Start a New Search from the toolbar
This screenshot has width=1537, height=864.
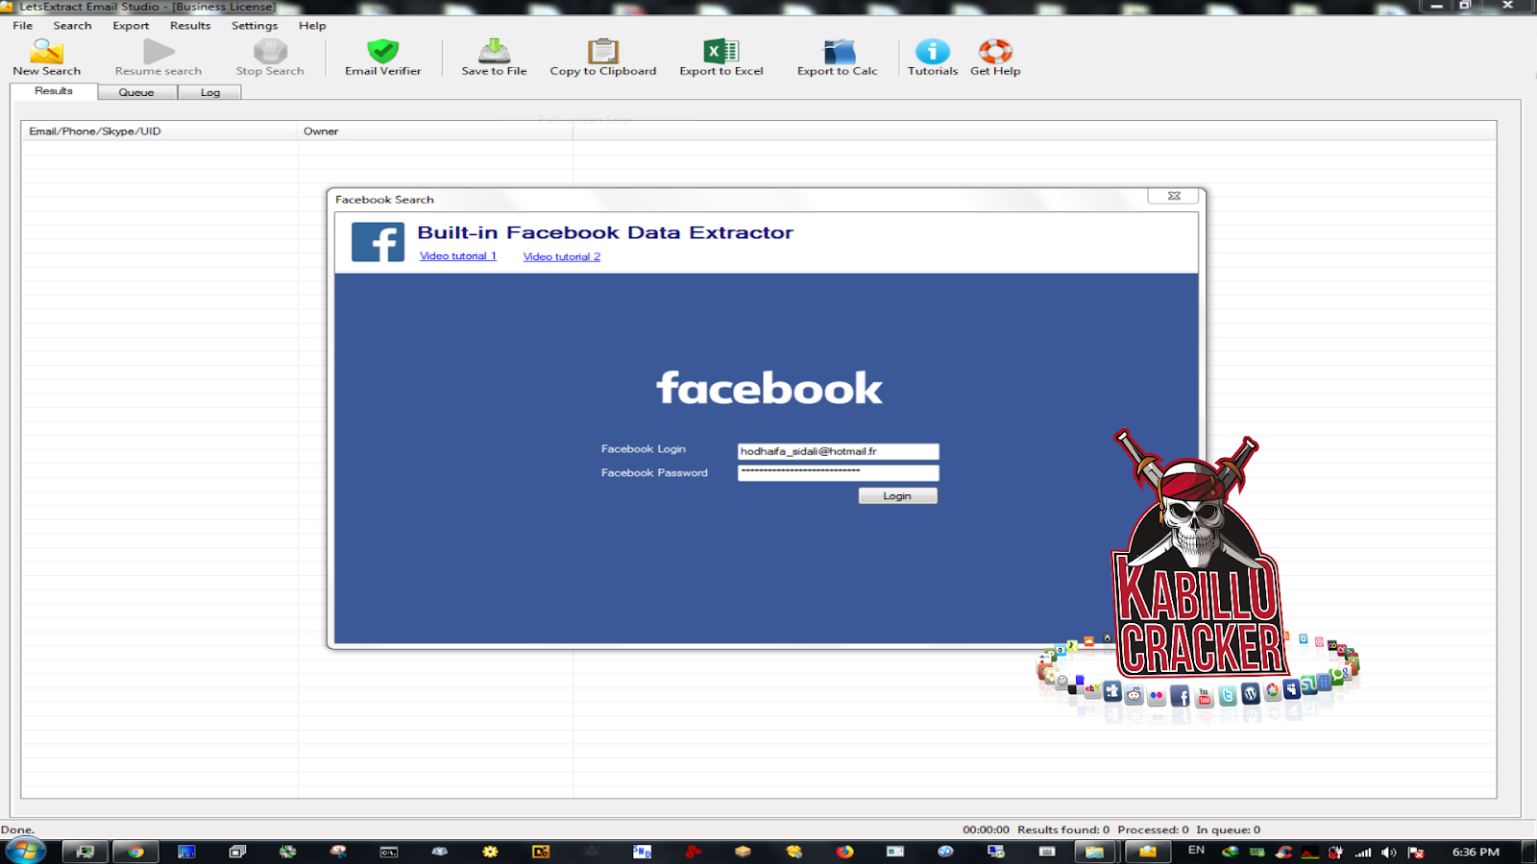[x=46, y=57]
